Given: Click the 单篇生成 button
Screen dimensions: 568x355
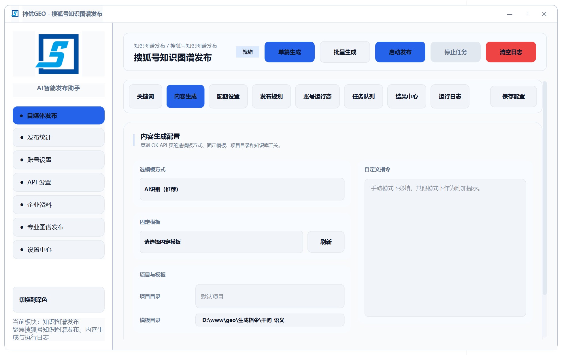Looking at the screenshot, I should [289, 52].
